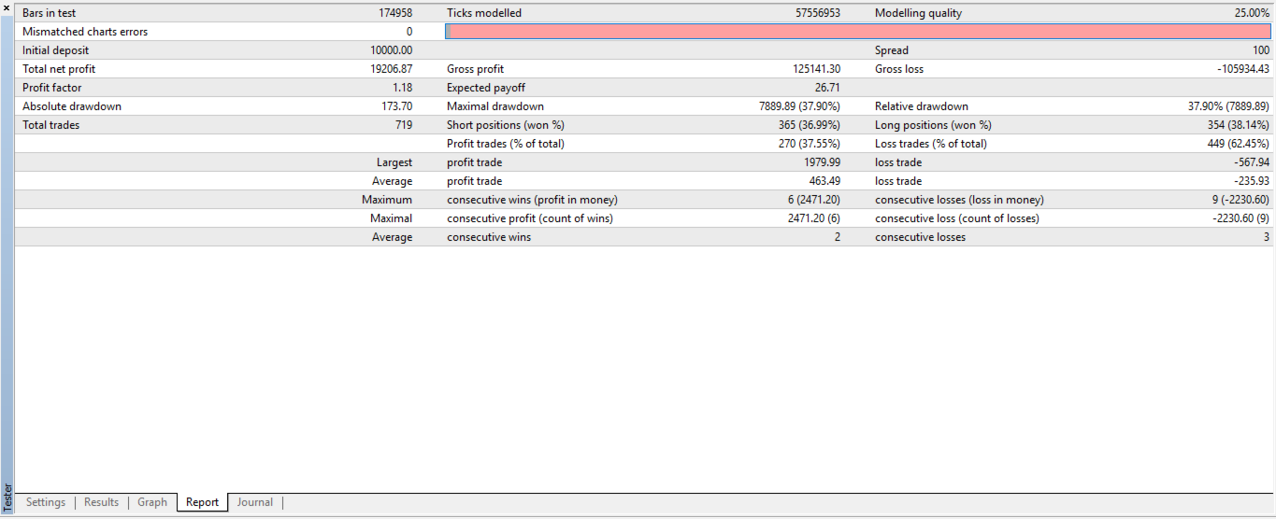Select Total trades value 719
The height and width of the screenshot is (519, 1276).
(404, 125)
